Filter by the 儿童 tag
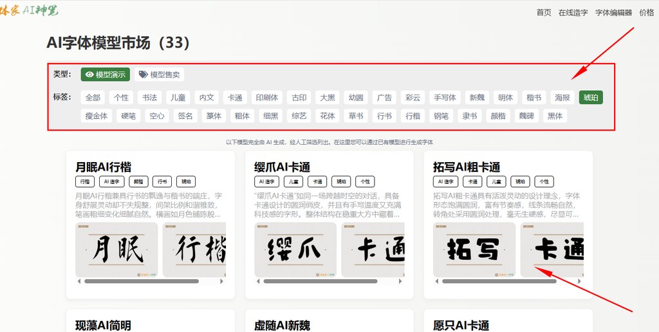659x332 pixels. [178, 98]
